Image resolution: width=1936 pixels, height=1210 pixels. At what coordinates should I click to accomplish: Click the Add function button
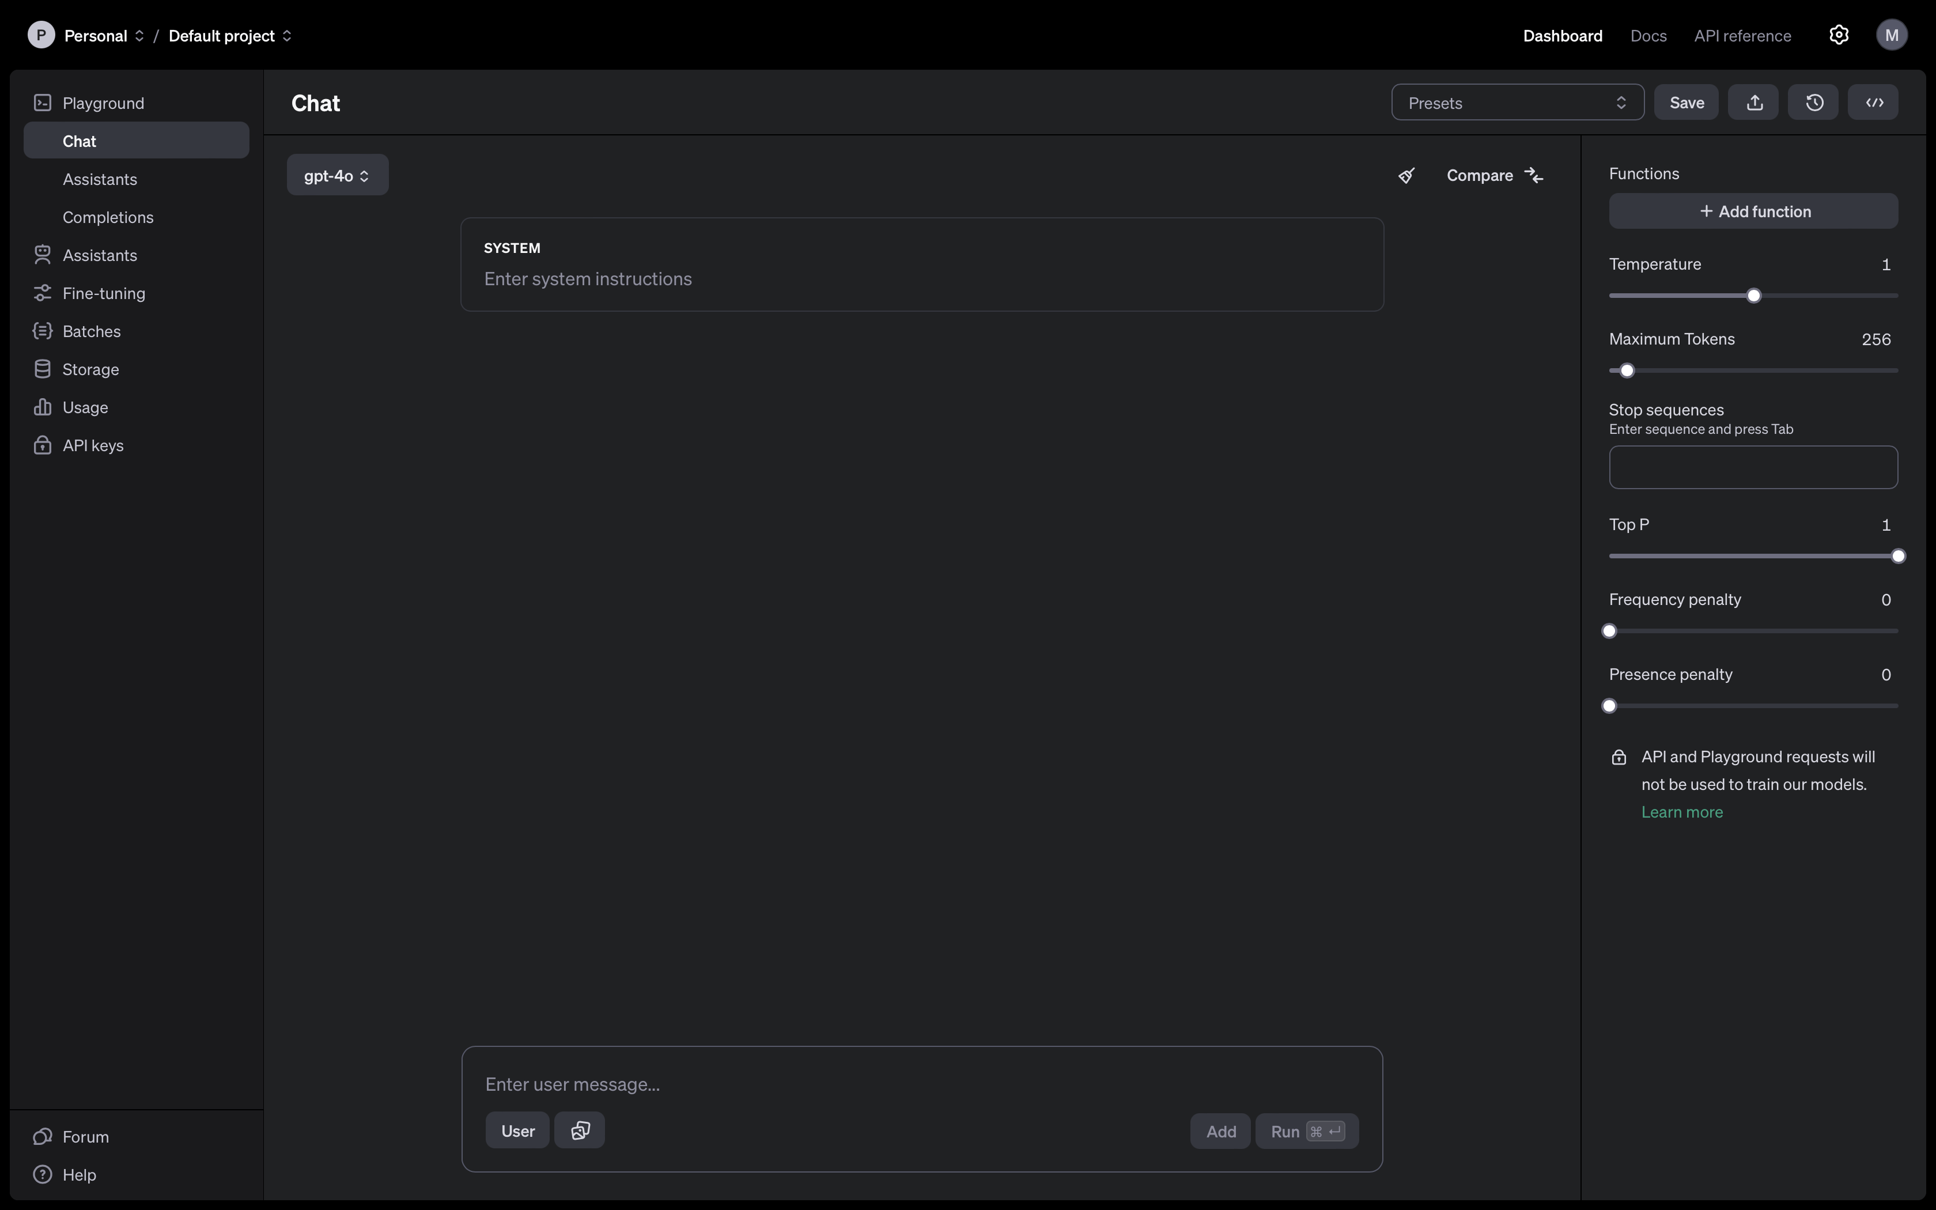pyautogui.click(x=1753, y=211)
